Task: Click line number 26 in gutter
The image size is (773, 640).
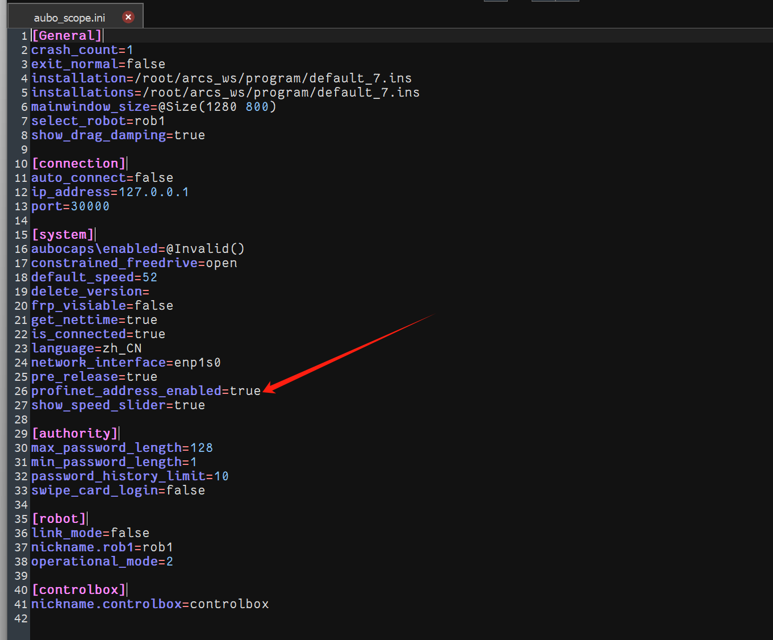Action: [21, 391]
